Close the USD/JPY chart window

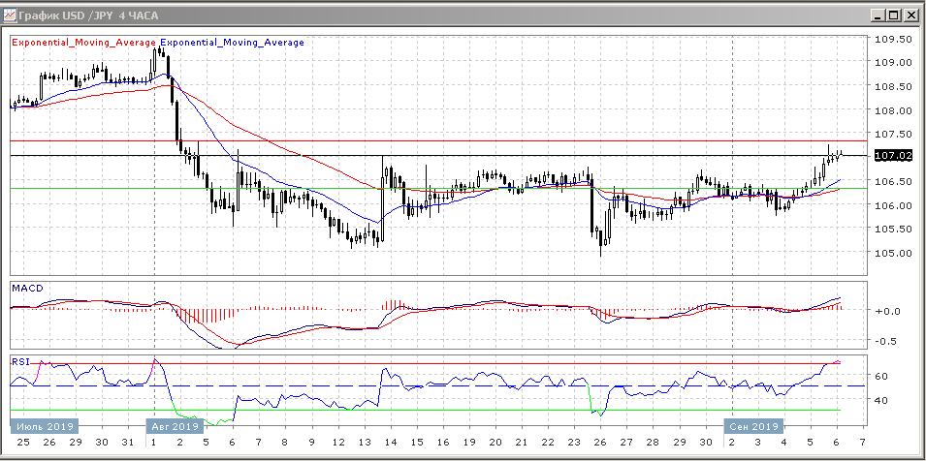click(911, 15)
